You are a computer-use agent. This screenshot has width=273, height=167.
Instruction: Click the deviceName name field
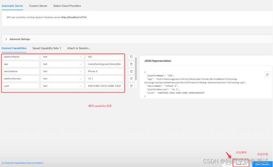[21, 71]
